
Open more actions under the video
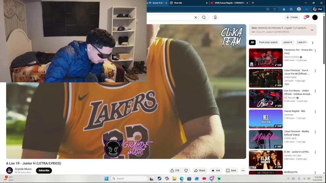pos(243,171)
